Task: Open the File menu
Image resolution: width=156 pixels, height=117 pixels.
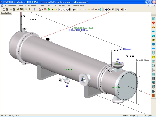Action: (x=5, y=5)
